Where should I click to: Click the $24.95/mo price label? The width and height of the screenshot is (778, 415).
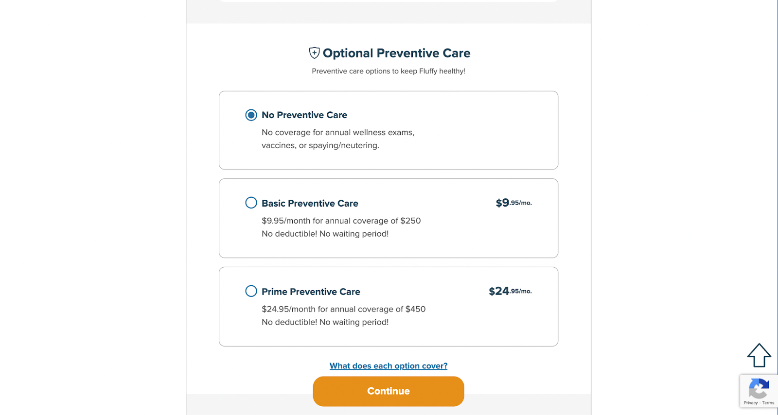point(510,291)
